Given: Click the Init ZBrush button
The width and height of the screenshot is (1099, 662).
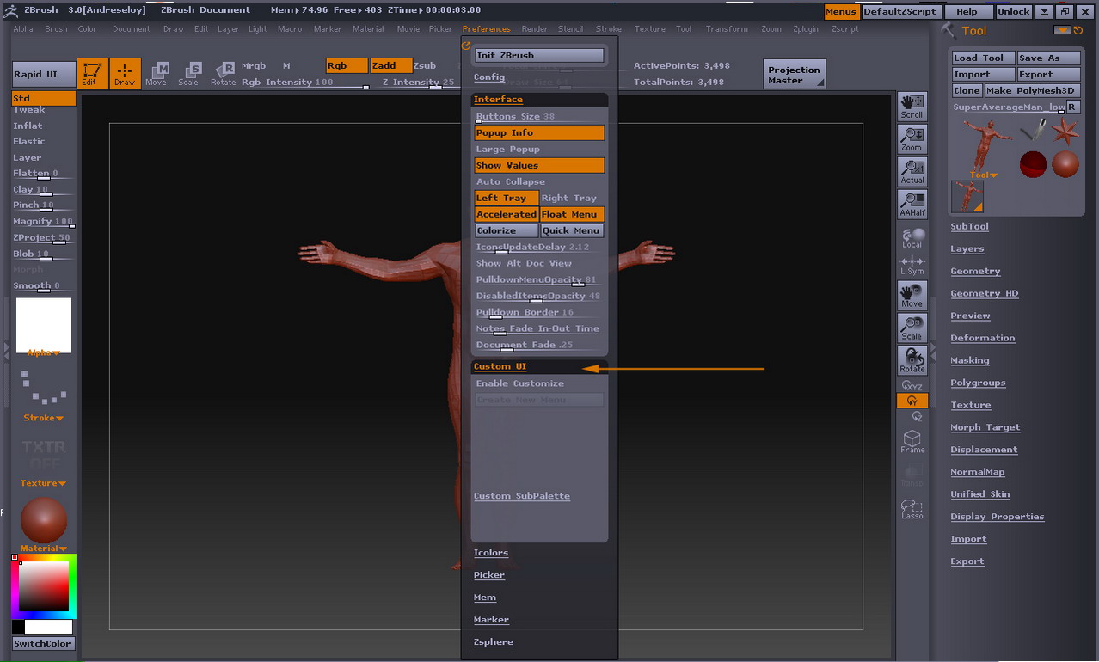Looking at the screenshot, I should coord(539,55).
